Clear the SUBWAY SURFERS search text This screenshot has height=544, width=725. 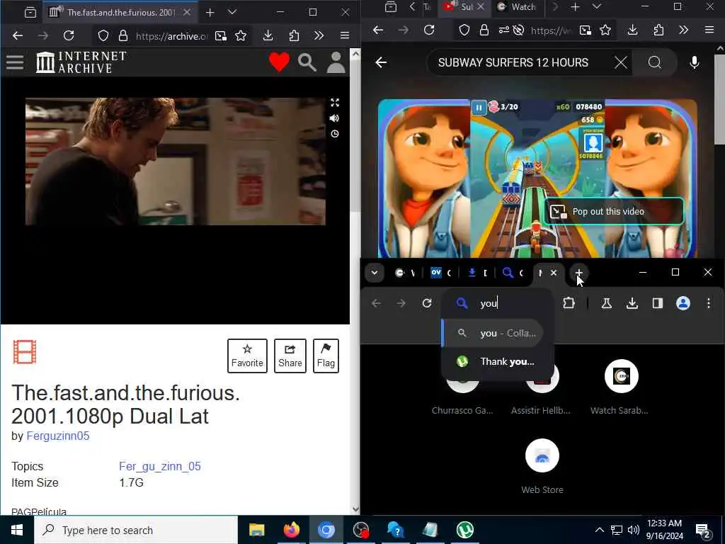click(621, 62)
